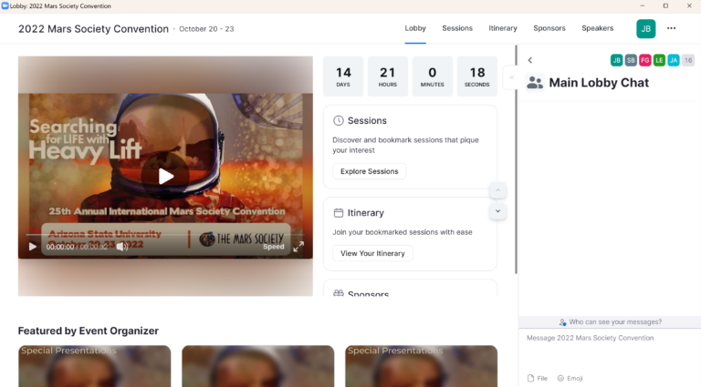Image resolution: width=701 pixels, height=387 pixels.
Task: Open video Speed setting
Action: [x=273, y=247]
